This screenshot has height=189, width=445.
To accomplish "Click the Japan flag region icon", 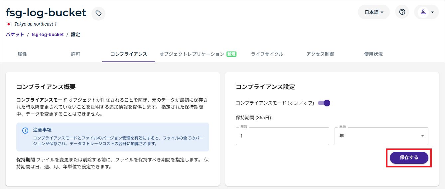I will tap(9, 24).
